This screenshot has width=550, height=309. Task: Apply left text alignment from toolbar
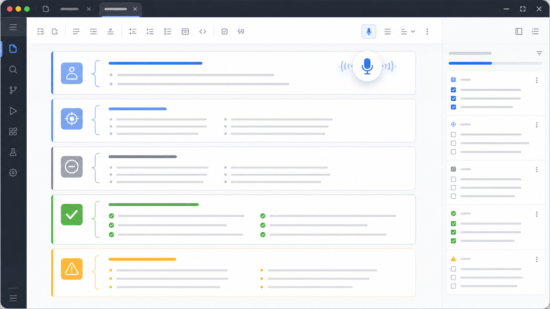pyautogui.click(x=76, y=32)
